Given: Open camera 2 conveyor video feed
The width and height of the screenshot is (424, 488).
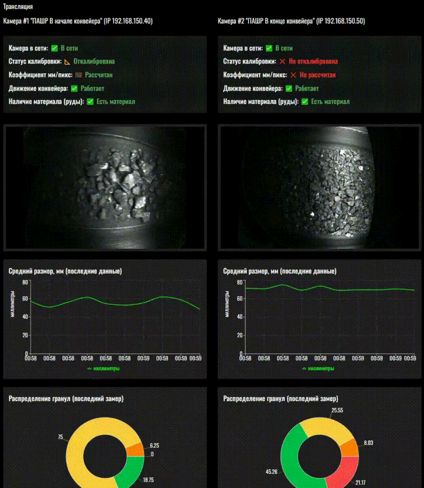Looking at the screenshot, I should coord(320,188).
